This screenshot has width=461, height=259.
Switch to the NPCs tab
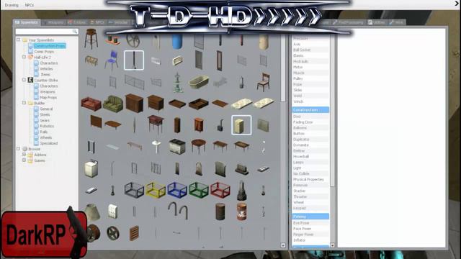click(97, 22)
